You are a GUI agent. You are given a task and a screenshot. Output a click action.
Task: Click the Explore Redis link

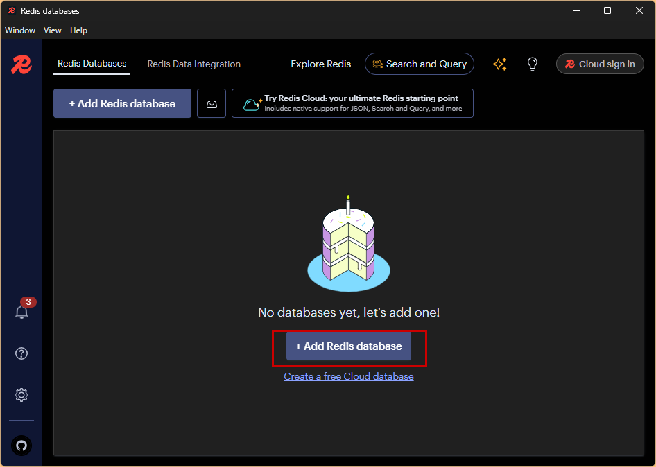321,64
